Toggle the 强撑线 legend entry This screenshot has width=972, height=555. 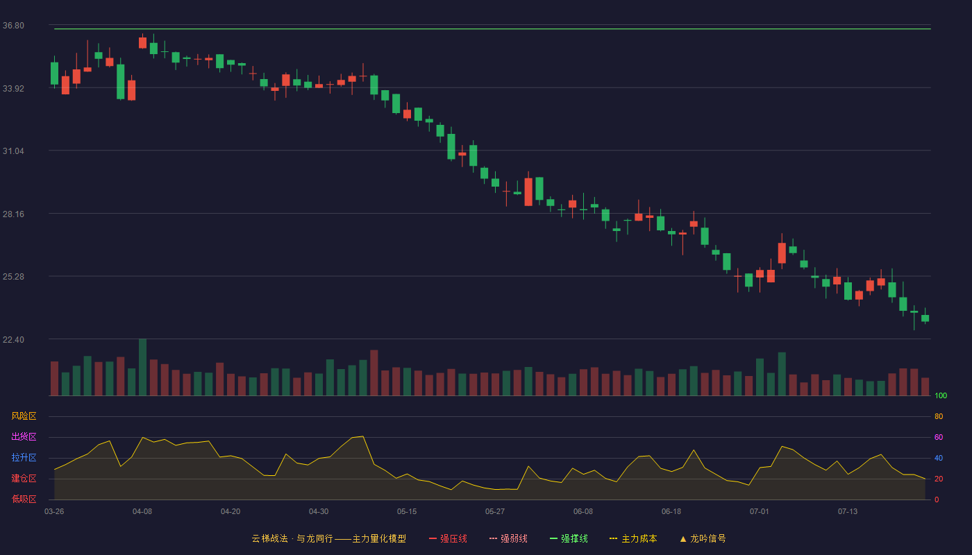[569, 538]
